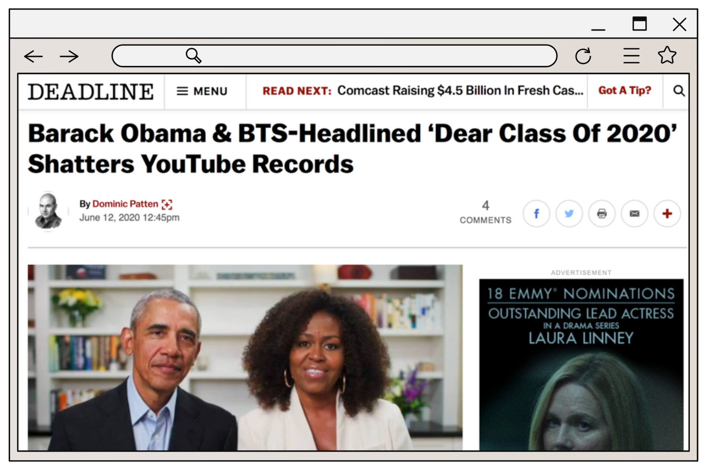Viewport: 707px width, 470px height.
Task: Show more sharing options plus icon
Action: pos(667,214)
